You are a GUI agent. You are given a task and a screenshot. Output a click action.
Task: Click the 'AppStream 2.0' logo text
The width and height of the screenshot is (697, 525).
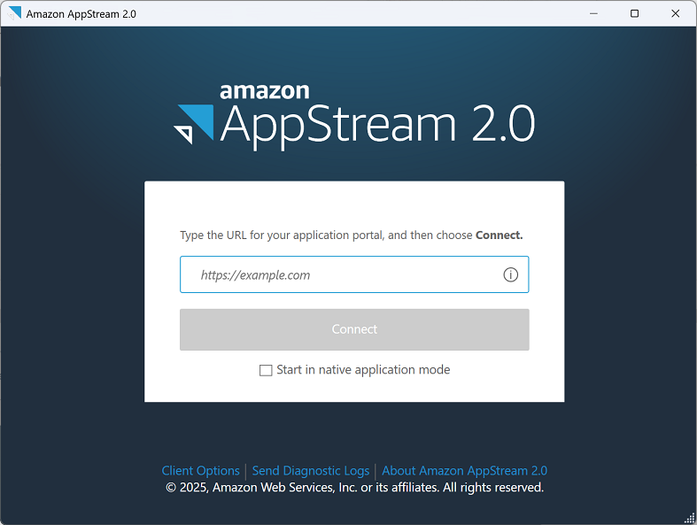pyautogui.click(x=377, y=126)
